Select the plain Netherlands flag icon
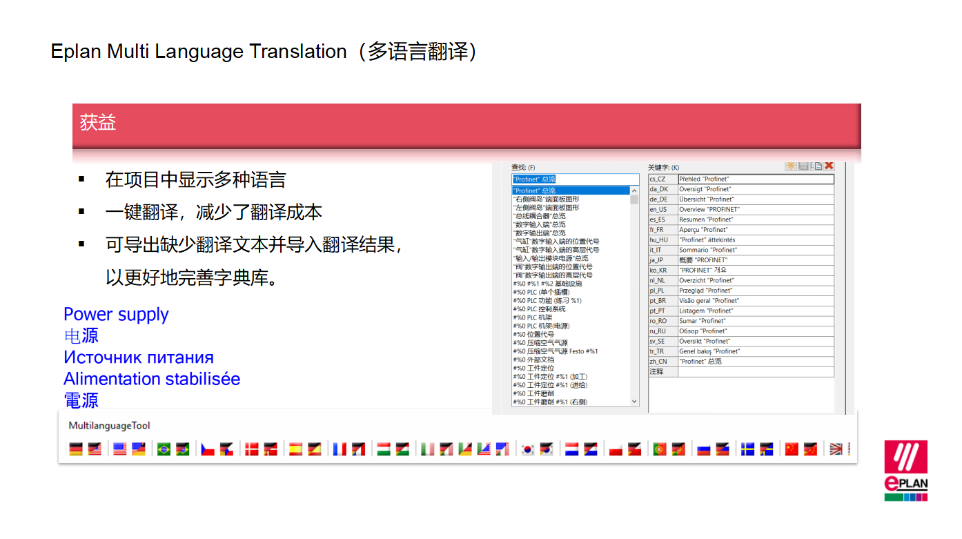 point(571,449)
